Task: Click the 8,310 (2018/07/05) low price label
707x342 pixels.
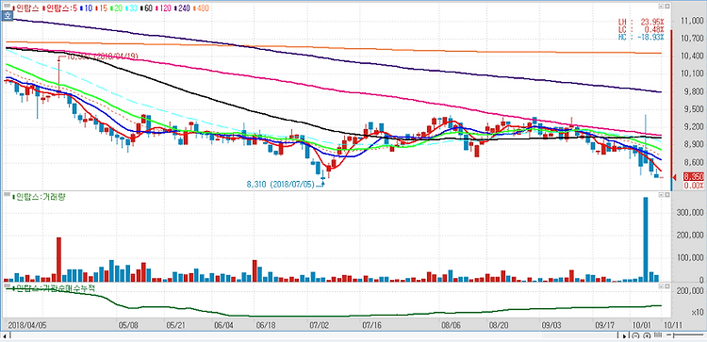Action: point(281,185)
